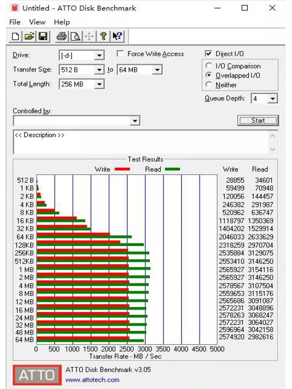Click the 48 MB write value 2596964
Image resolution: width=292 pixels, height=389 pixels.
tap(232, 329)
